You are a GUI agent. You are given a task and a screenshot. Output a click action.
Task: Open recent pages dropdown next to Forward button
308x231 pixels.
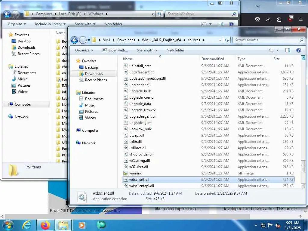click(89, 40)
